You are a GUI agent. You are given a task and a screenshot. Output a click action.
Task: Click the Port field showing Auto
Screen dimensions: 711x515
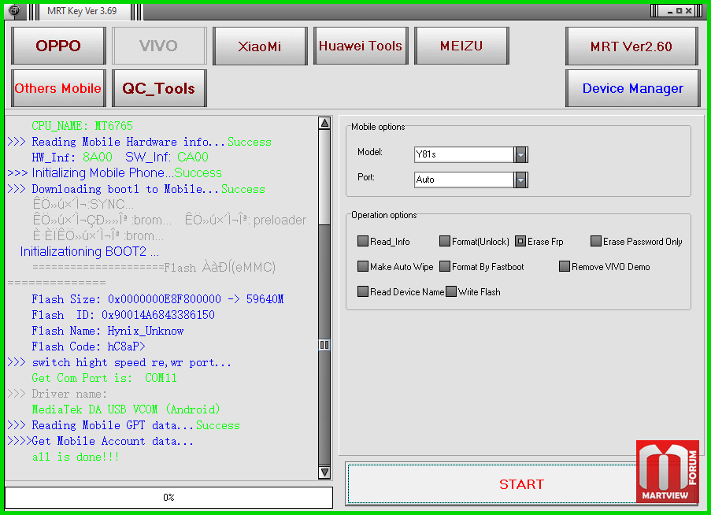[464, 180]
